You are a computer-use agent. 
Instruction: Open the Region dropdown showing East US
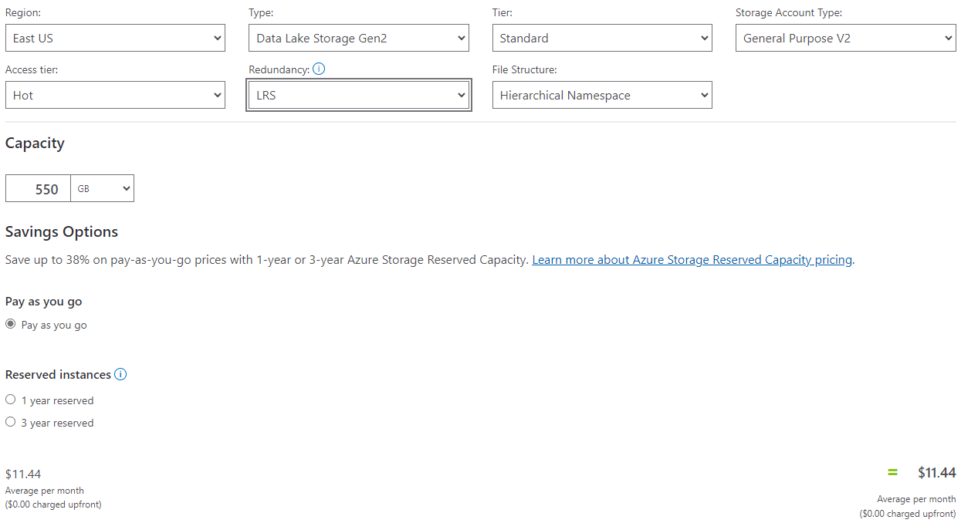point(115,37)
